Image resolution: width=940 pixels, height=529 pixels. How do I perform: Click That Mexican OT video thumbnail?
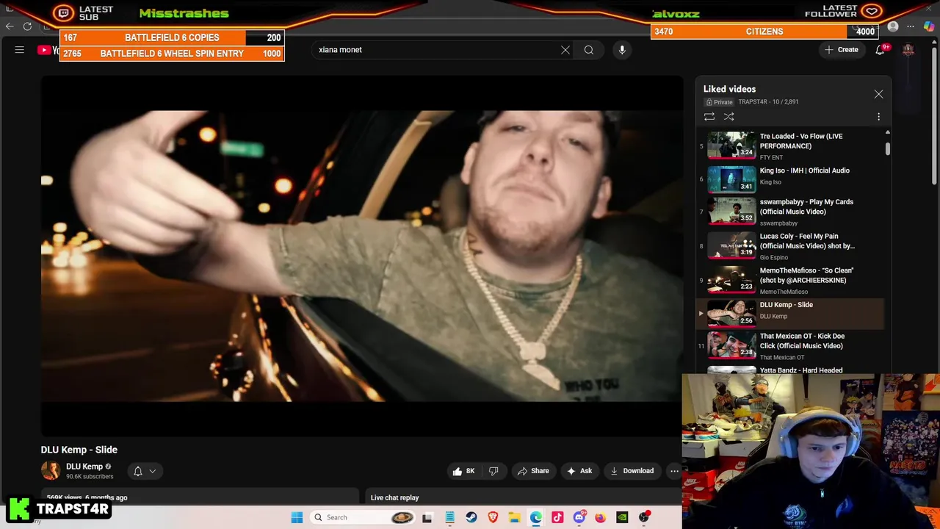tap(731, 345)
